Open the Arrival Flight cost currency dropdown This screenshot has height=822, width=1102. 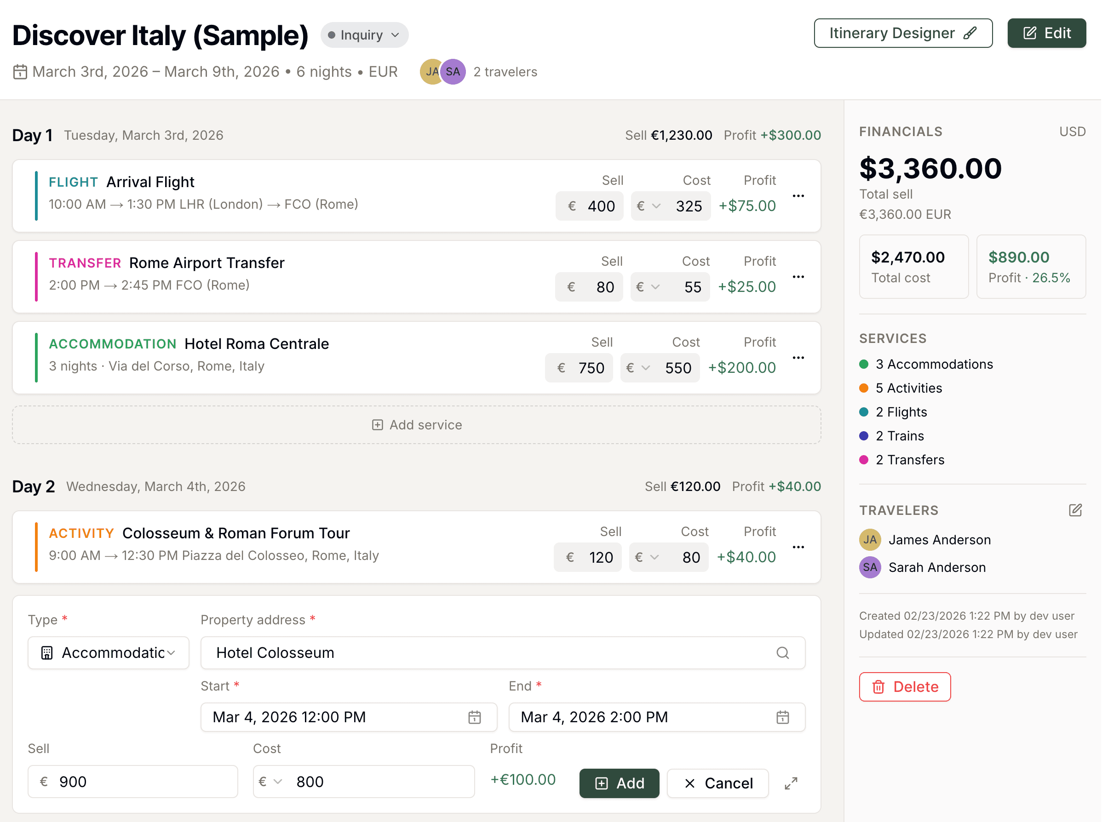coord(649,206)
